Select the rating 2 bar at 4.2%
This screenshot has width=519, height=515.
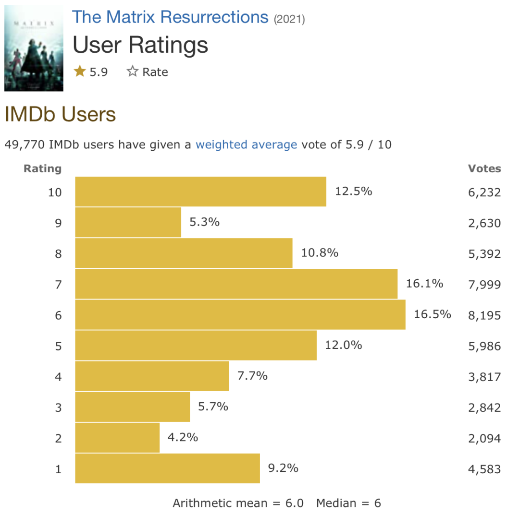coord(118,438)
